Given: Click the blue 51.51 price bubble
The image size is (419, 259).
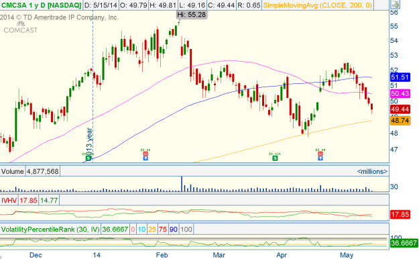Looking at the screenshot, I should pos(400,78).
